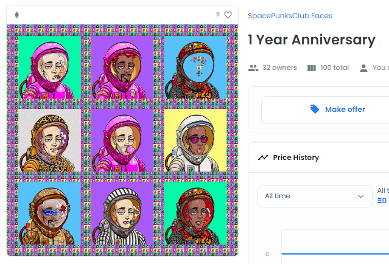Open the 1 Year Anniversary artwork image
389x264 pixels.
122,140
